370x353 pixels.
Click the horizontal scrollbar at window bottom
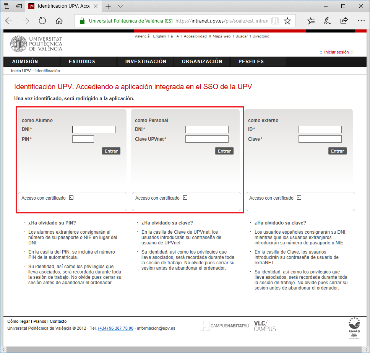tap(183, 350)
